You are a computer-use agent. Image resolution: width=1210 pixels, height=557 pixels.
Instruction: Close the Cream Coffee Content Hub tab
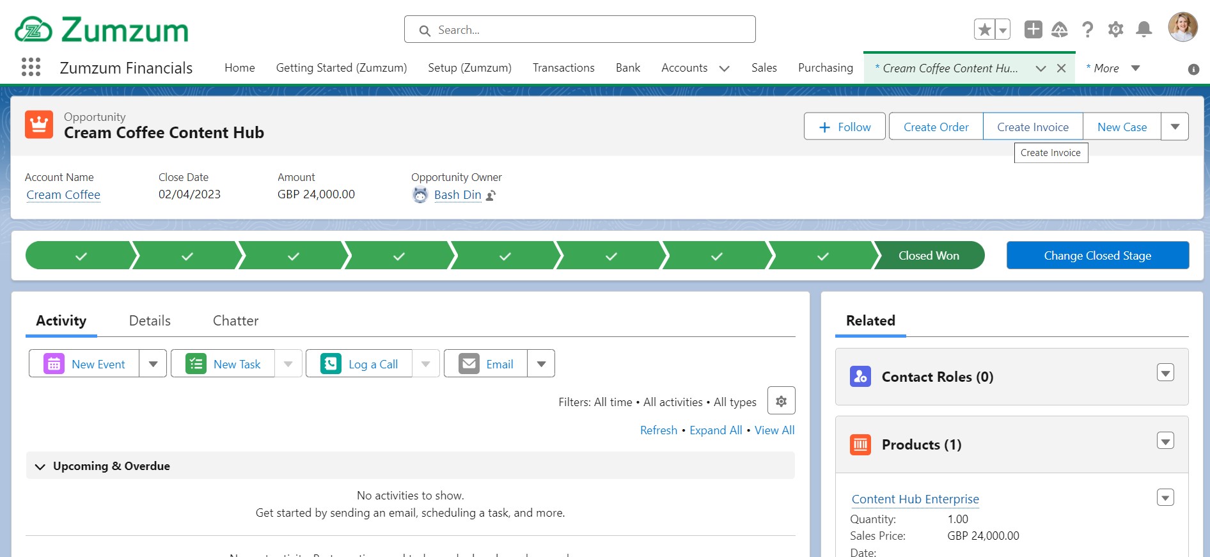pyautogui.click(x=1061, y=68)
